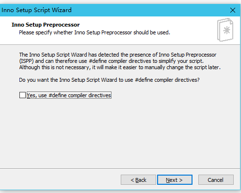Click the bold 'Inno Setup Preprocessor' heading
The image size is (241, 193).
point(46,25)
